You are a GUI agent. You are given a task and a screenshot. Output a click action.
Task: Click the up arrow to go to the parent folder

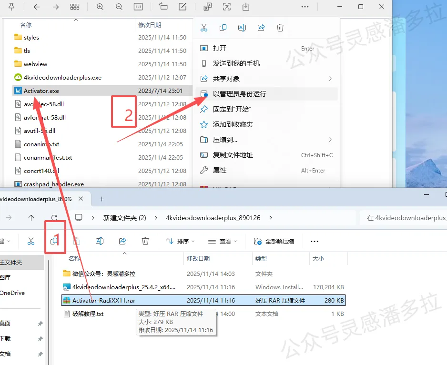(31, 218)
